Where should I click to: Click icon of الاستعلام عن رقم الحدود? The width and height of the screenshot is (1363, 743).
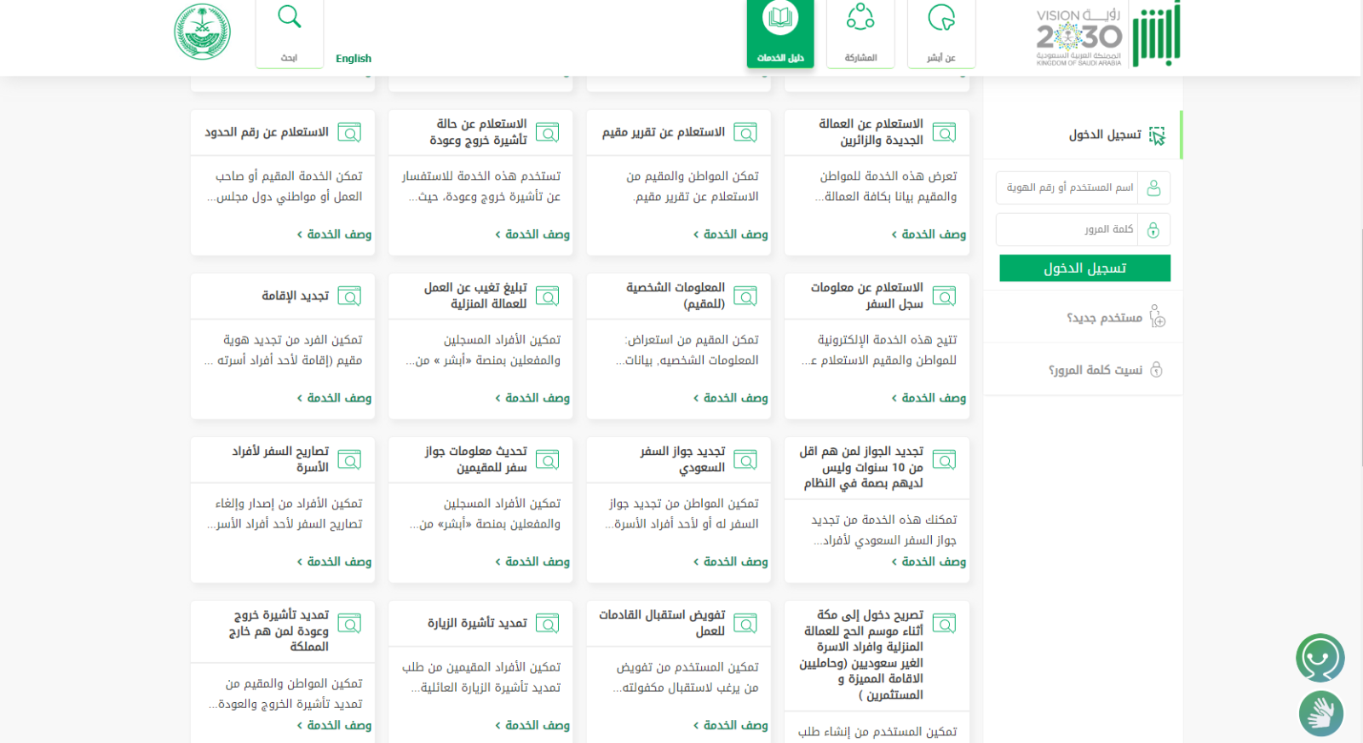tap(349, 132)
